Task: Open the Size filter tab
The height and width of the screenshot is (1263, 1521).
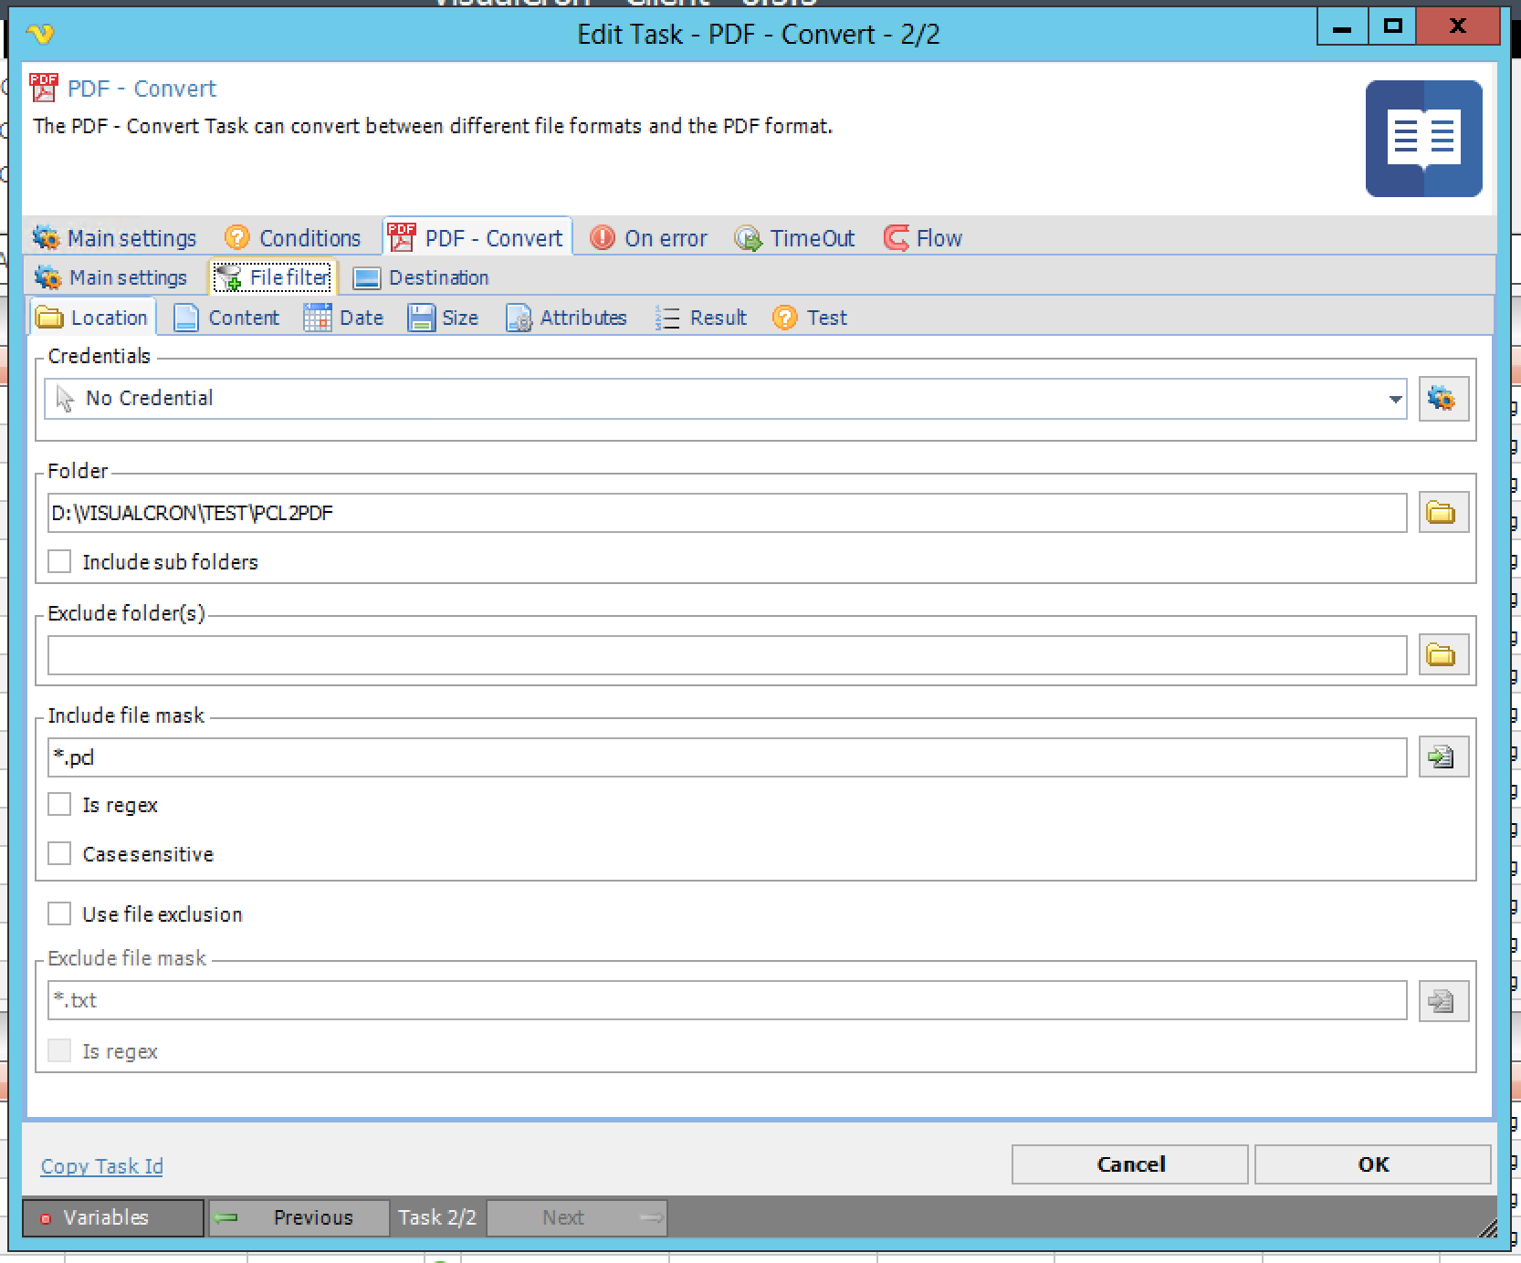Action: 444,318
